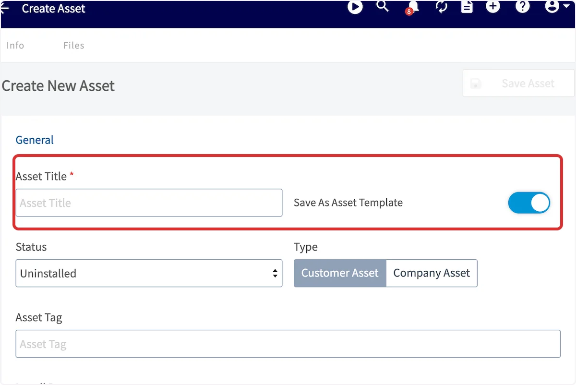The height and width of the screenshot is (385, 576).
Task: Open notifications bell with 8 badge
Action: pyautogui.click(x=412, y=7)
